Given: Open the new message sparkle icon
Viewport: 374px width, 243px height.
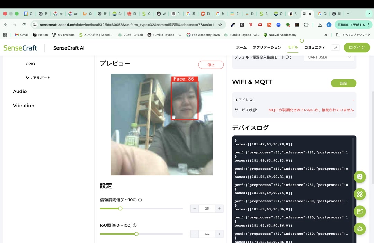Looking at the screenshot, I should 359,211.
